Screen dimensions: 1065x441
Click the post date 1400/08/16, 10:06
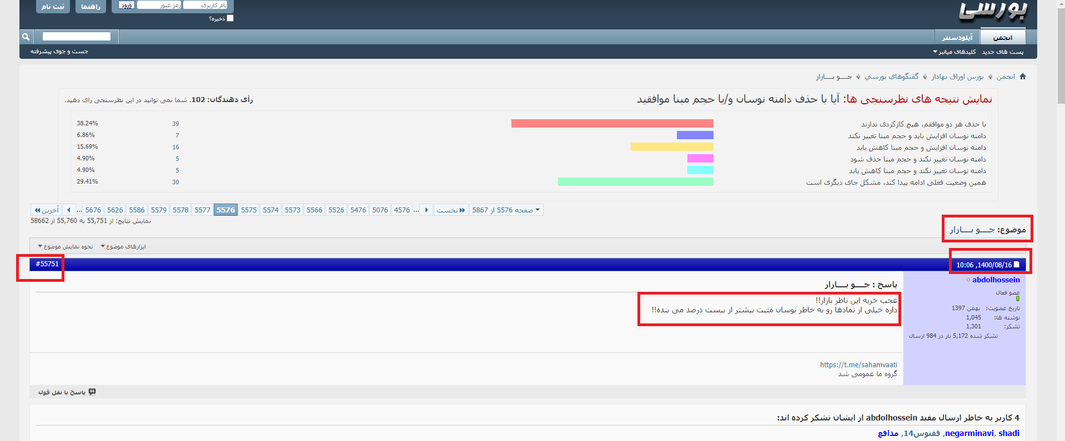tap(984, 265)
